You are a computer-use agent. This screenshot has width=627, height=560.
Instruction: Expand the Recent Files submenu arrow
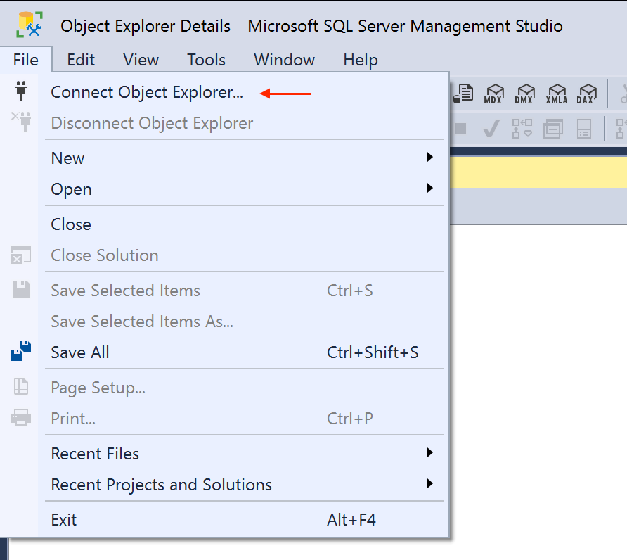(430, 452)
